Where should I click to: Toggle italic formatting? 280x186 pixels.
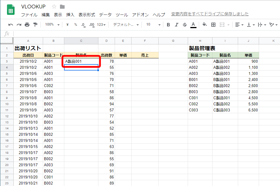point(176,25)
